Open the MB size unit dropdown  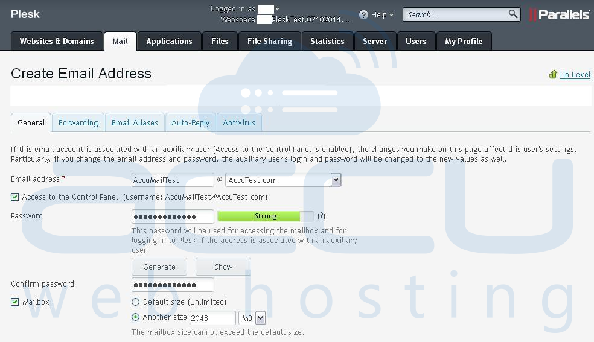pyautogui.click(x=260, y=318)
